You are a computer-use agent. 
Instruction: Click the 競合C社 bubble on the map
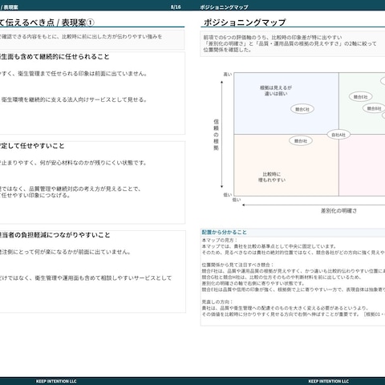pyautogui.click(x=302, y=109)
